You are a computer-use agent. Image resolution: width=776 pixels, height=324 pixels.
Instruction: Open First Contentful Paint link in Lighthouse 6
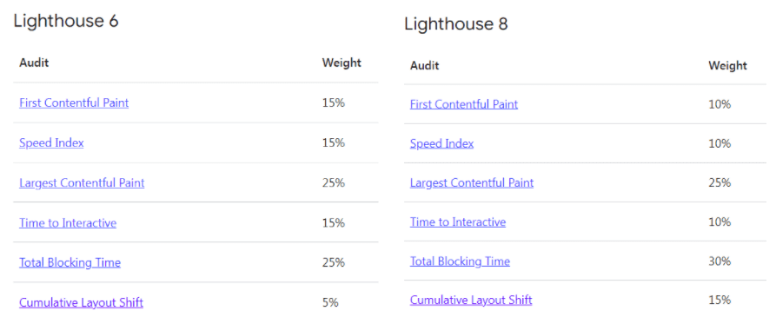click(x=74, y=102)
